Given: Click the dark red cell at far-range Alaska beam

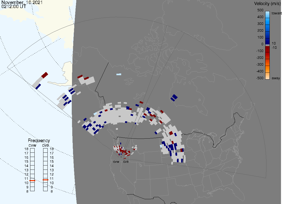Looking at the screenshot, I should click(x=45, y=75).
